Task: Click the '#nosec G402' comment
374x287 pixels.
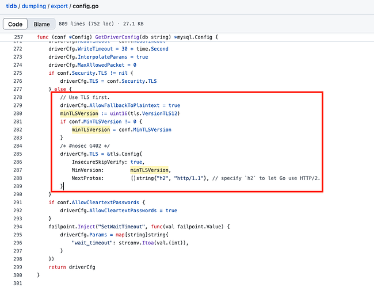Action: 85,146
